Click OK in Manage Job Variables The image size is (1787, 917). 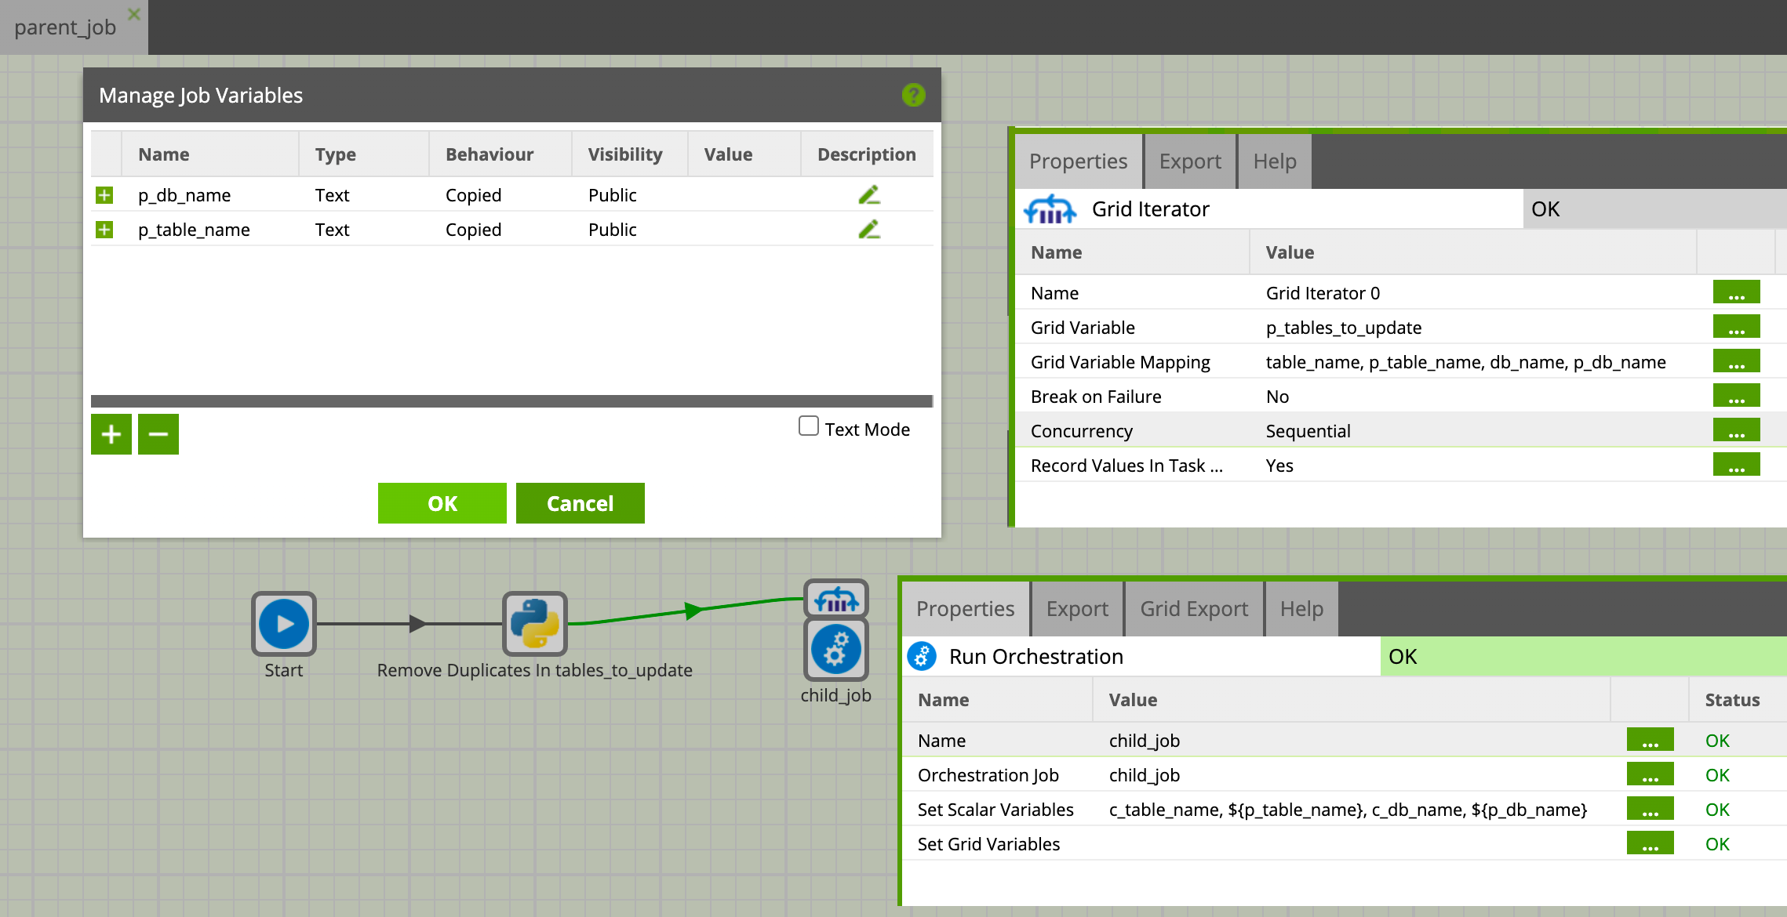pos(442,503)
